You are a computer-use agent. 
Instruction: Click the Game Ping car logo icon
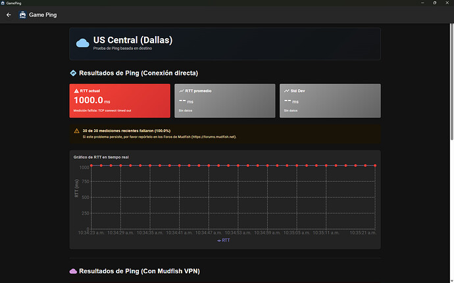tap(22, 14)
